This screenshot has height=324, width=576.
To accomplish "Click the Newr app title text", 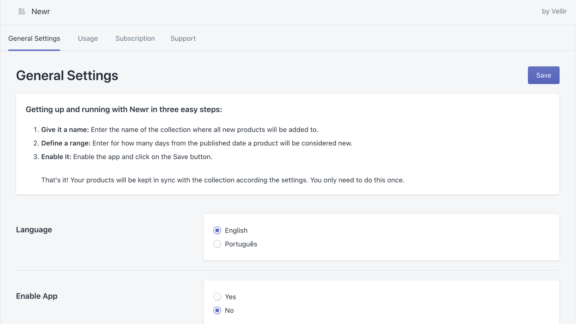I will tap(41, 12).
